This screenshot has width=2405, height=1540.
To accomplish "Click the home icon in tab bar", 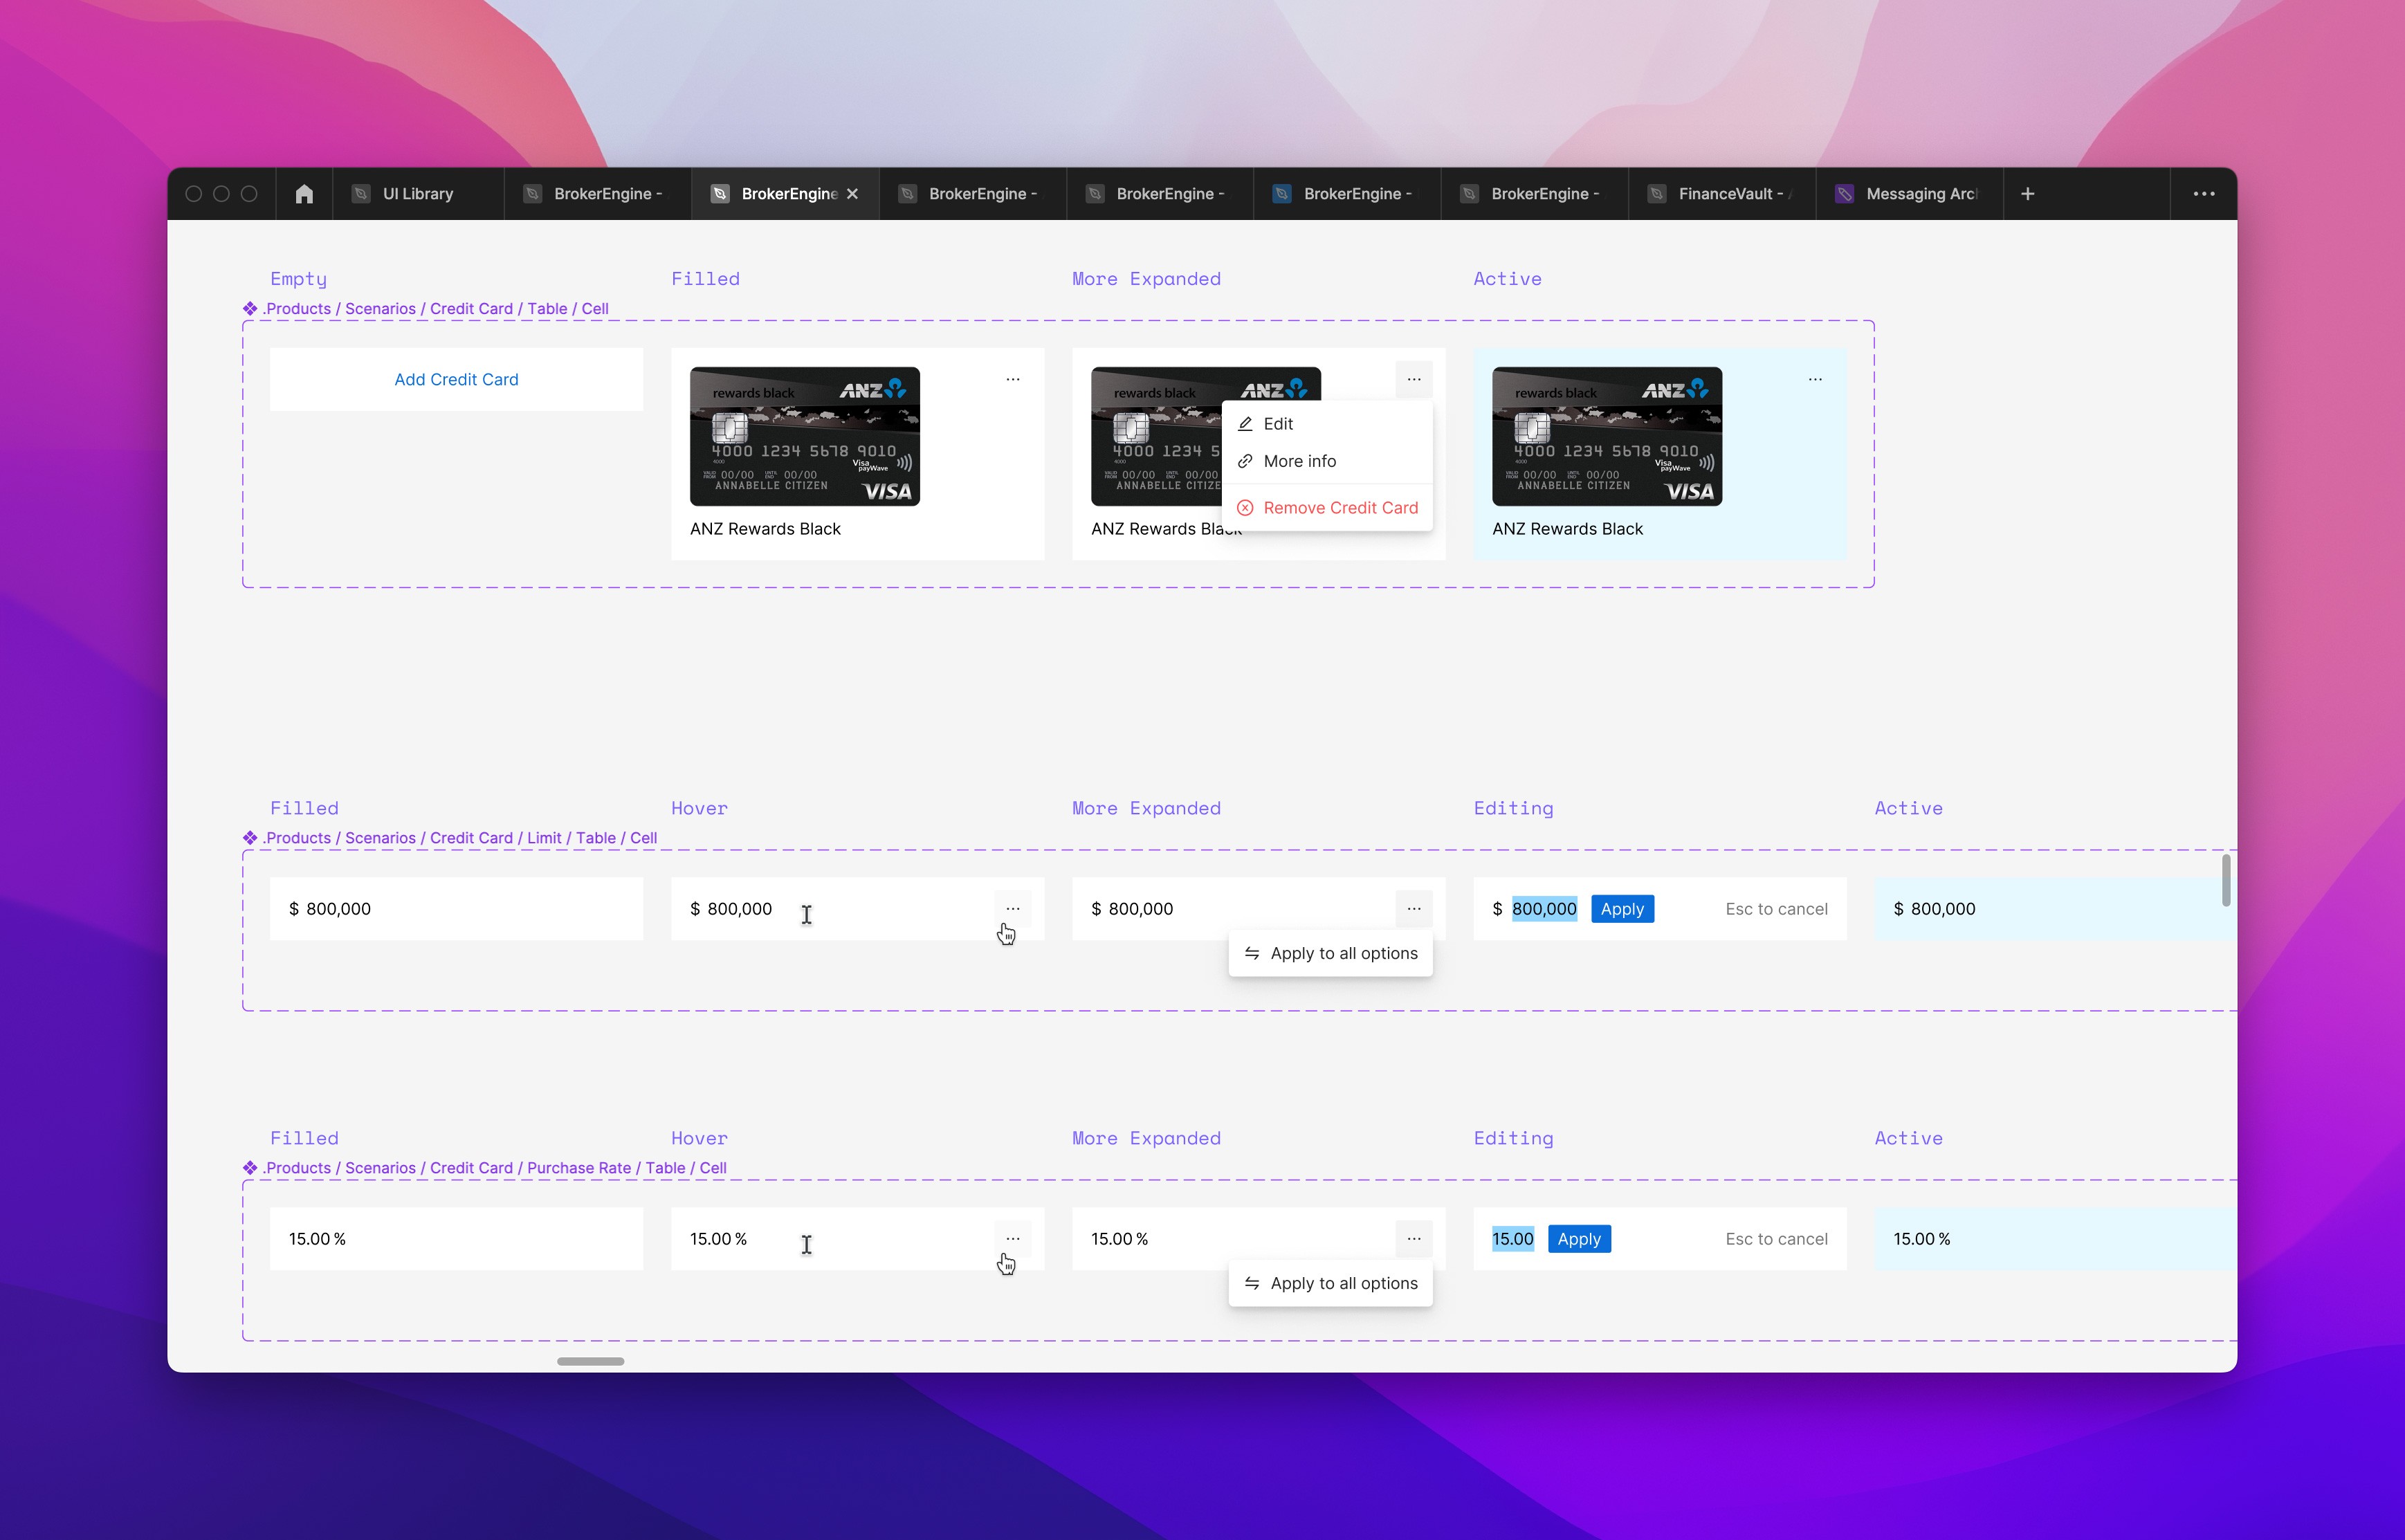I will coord(304,194).
